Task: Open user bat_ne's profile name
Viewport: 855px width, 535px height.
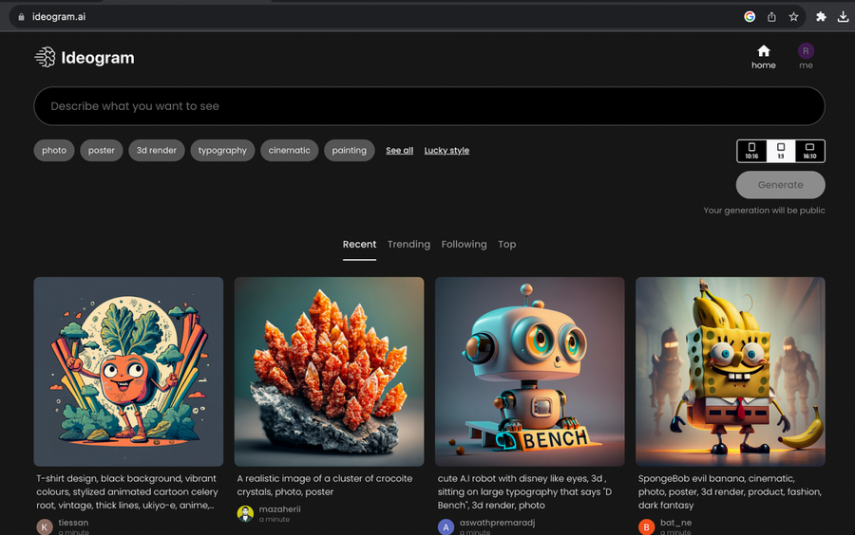Action: pos(675,522)
